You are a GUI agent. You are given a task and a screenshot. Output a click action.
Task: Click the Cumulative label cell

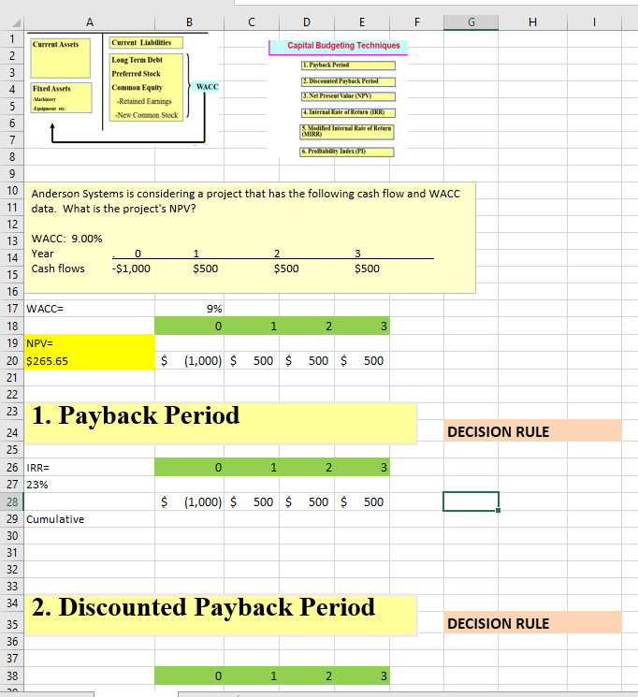click(x=90, y=518)
